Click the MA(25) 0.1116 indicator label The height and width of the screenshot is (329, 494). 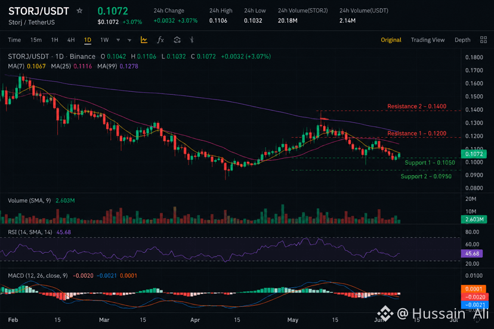point(72,66)
